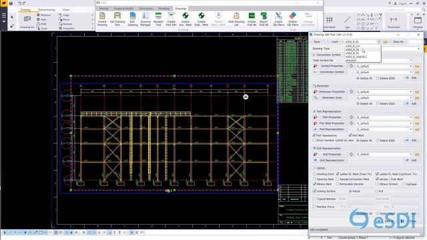Click the Save As button
Image resolution: width=427 pixels, height=240 pixels.
tap(398, 41)
